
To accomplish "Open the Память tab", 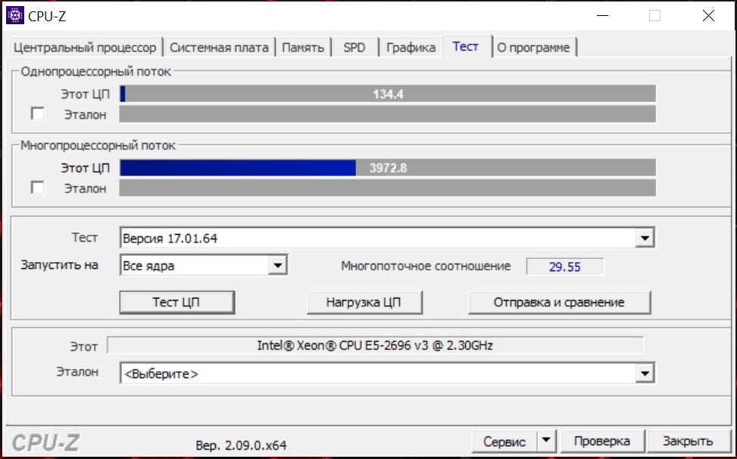I will pos(303,48).
